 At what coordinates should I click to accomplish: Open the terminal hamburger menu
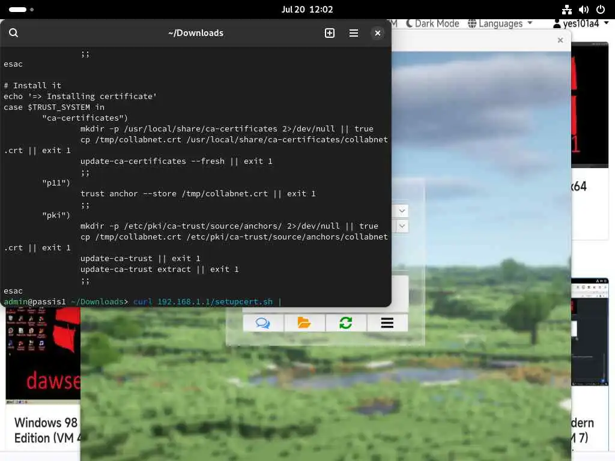(353, 33)
